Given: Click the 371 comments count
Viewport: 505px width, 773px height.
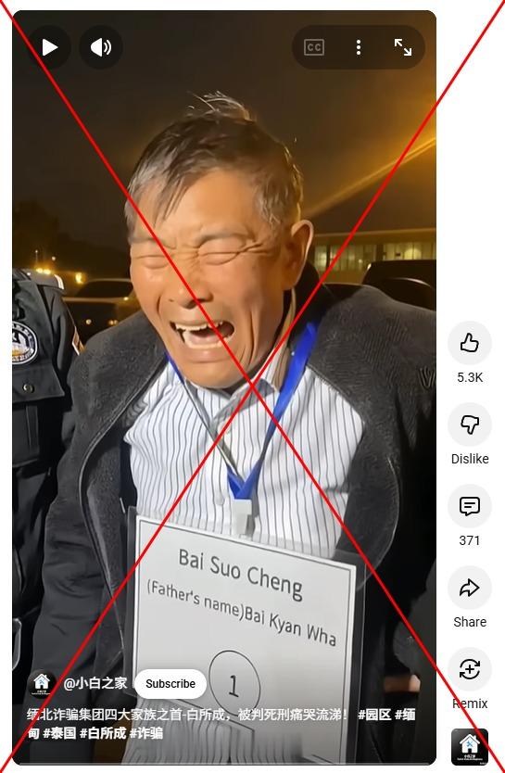Looking at the screenshot, I should click(470, 540).
